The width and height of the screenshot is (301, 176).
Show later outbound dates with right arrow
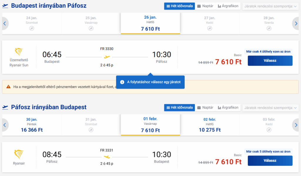click(x=295, y=23)
